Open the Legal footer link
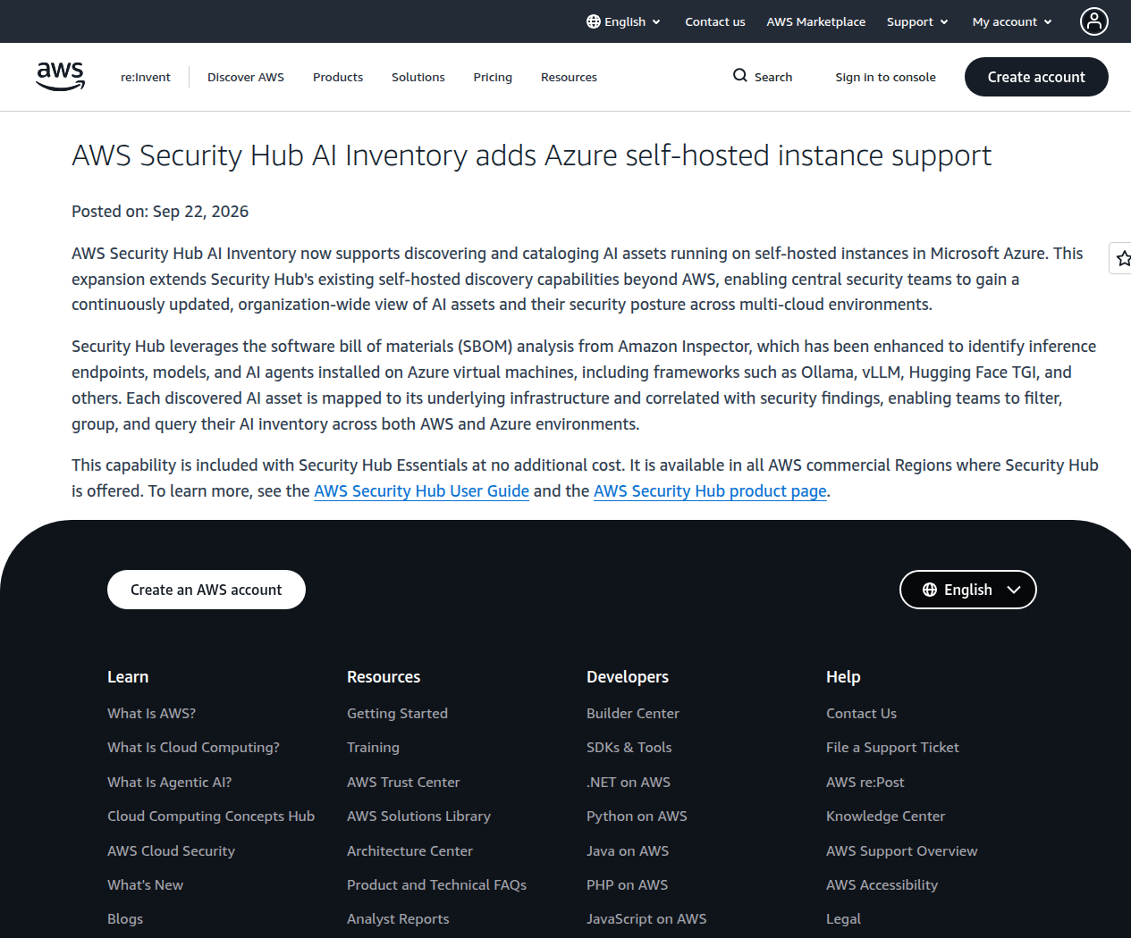 pyautogui.click(x=843, y=918)
